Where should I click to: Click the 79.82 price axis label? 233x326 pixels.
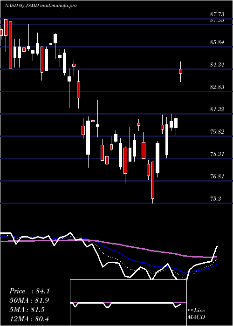pyautogui.click(x=217, y=132)
